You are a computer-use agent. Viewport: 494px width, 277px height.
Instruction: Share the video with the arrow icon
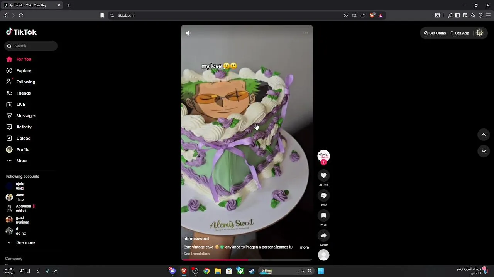(323, 235)
